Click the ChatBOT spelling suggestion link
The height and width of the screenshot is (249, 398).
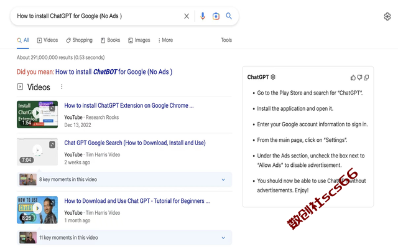pos(114,72)
